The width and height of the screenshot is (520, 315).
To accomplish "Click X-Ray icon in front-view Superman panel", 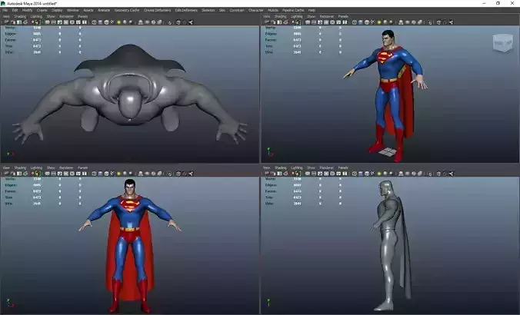I will click(178, 173).
